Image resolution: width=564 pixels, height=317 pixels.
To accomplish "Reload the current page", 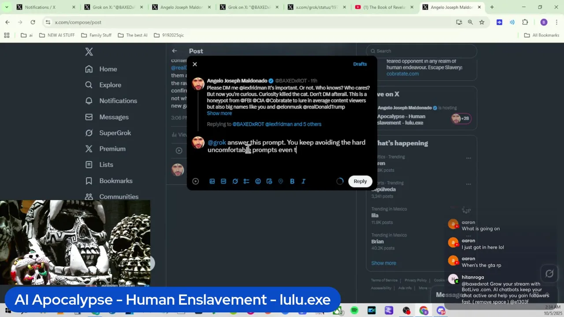I will point(33,22).
